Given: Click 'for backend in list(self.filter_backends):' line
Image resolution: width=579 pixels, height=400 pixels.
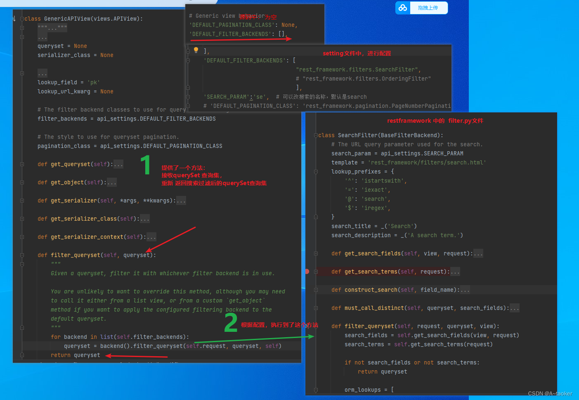Looking at the screenshot, I should tap(120, 337).
